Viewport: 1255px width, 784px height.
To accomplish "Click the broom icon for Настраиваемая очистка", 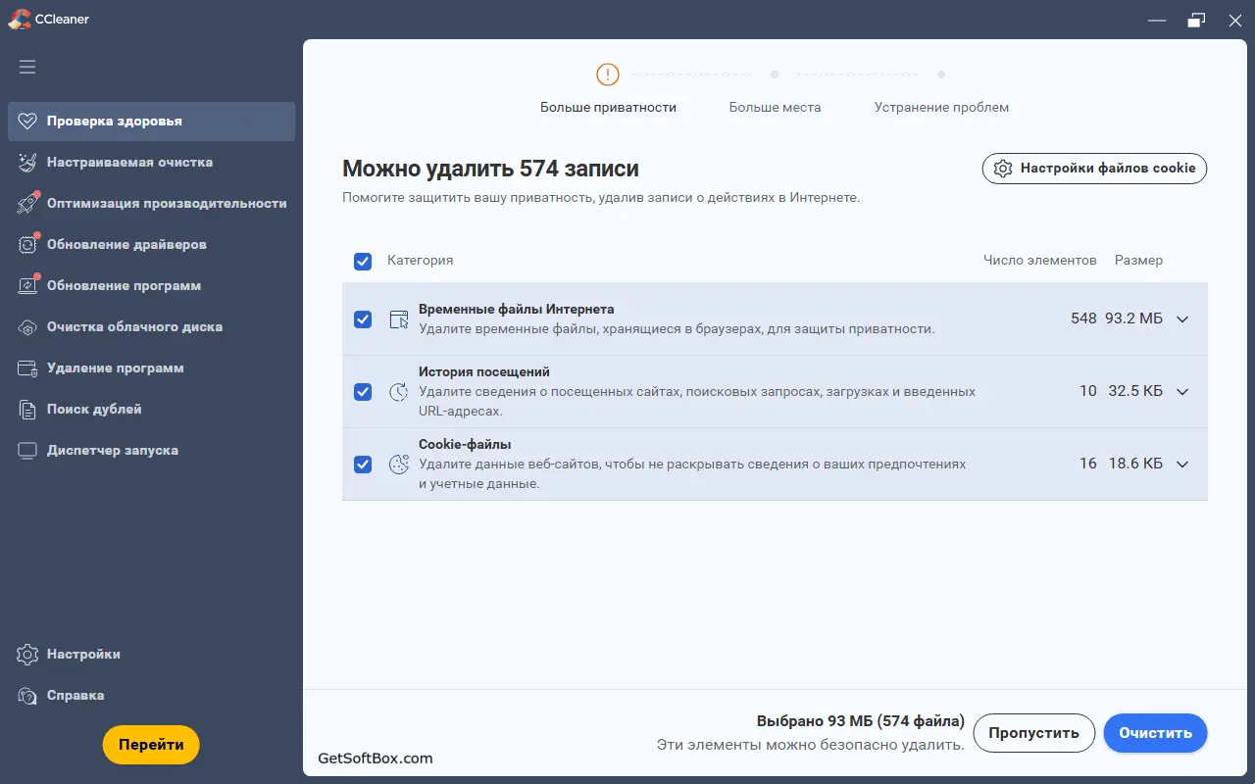I will click(27, 163).
